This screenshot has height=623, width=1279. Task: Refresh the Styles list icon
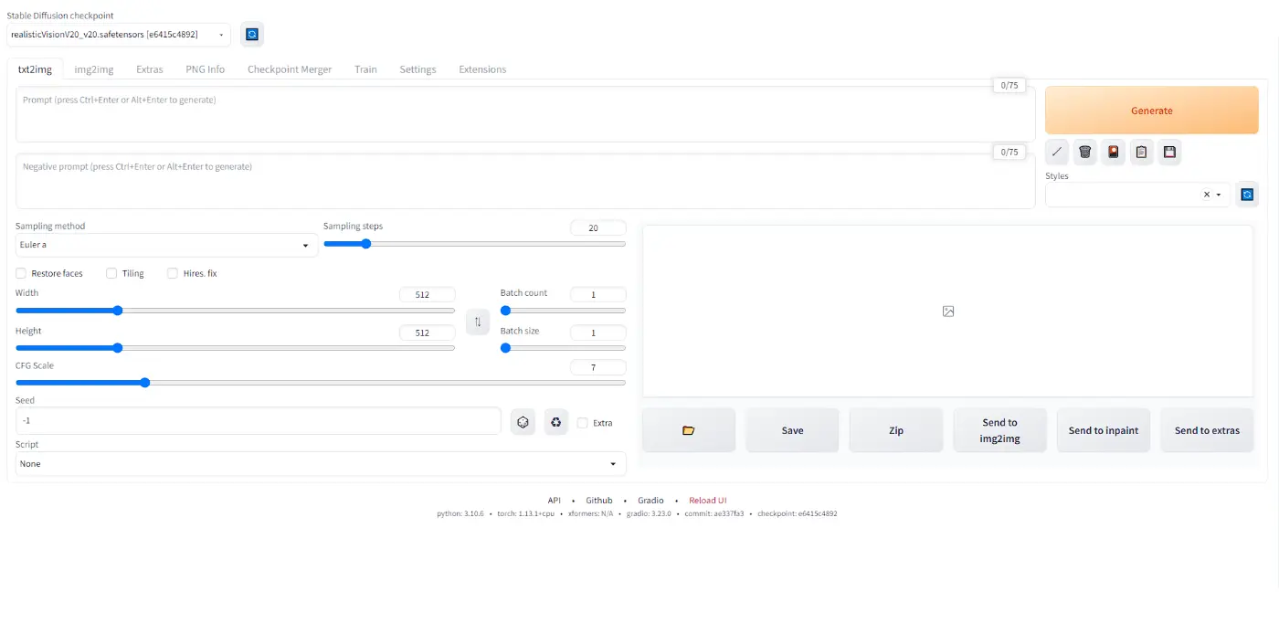click(1247, 195)
